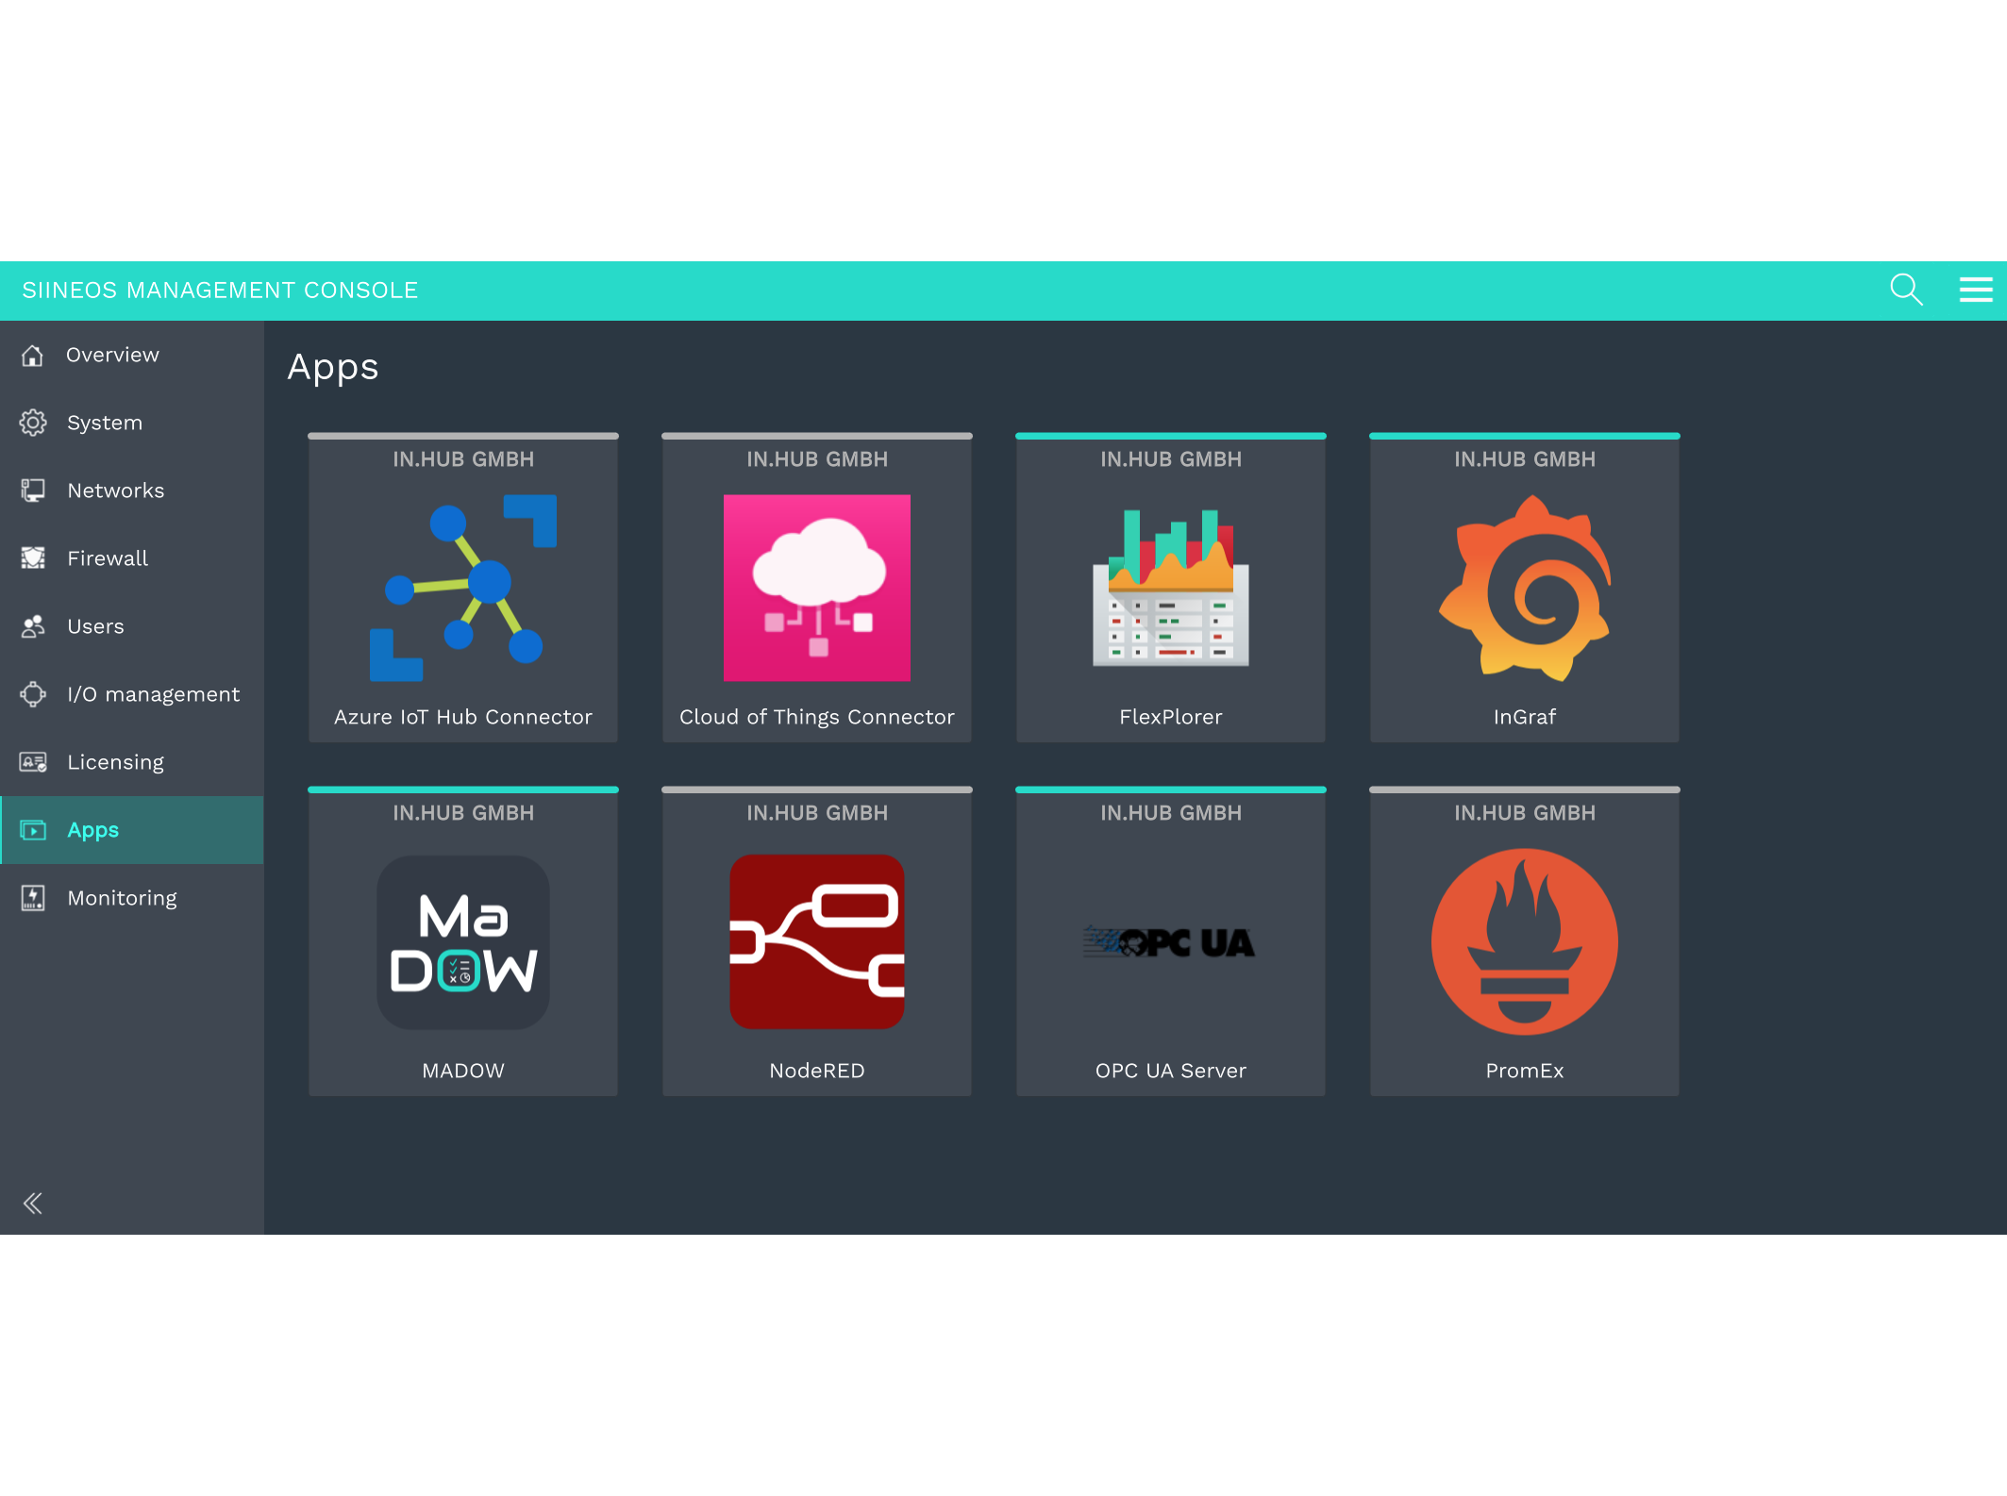The height and width of the screenshot is (1496, 2007).
Task: Click the SIINEOS MANAGEMENT CONSOLE title
Action: point(220,291)
